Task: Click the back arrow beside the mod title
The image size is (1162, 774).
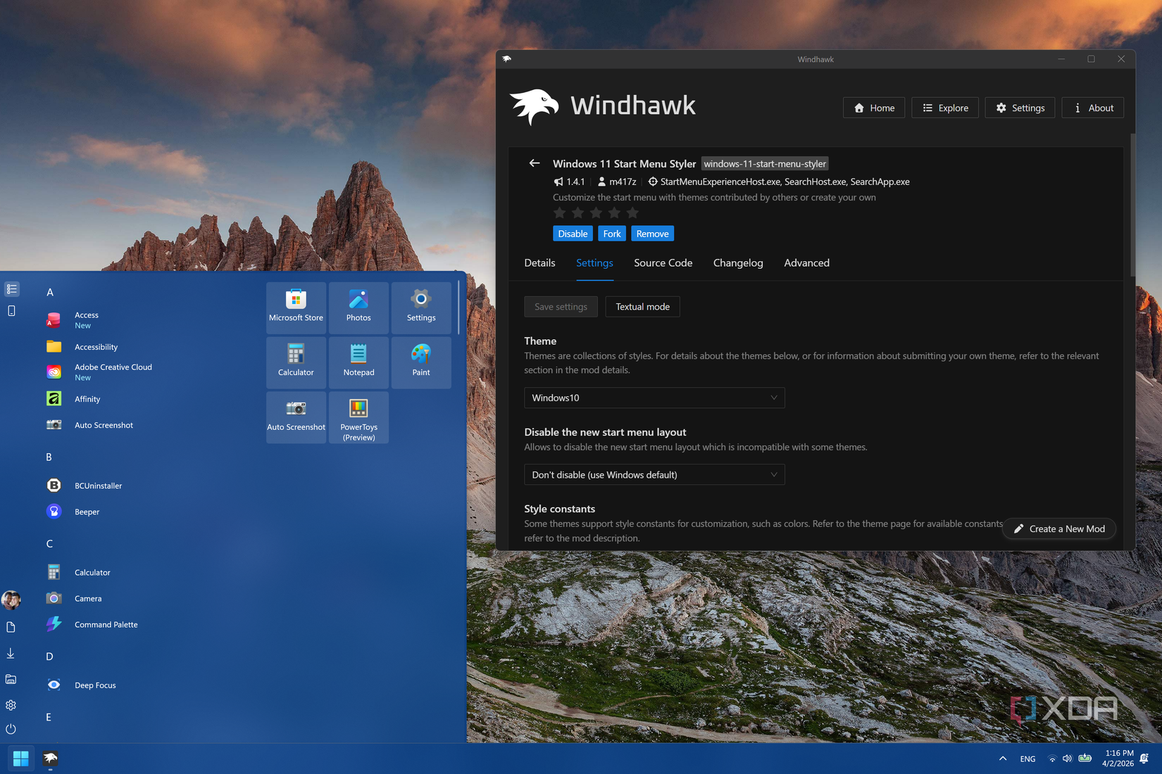Action: click(535, 163)
